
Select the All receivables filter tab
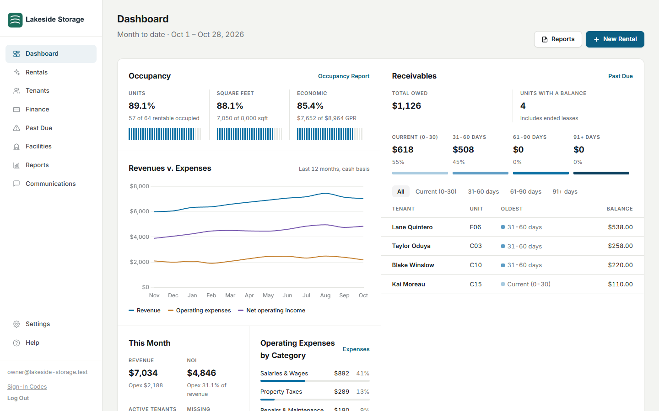[x=400, y=192]
